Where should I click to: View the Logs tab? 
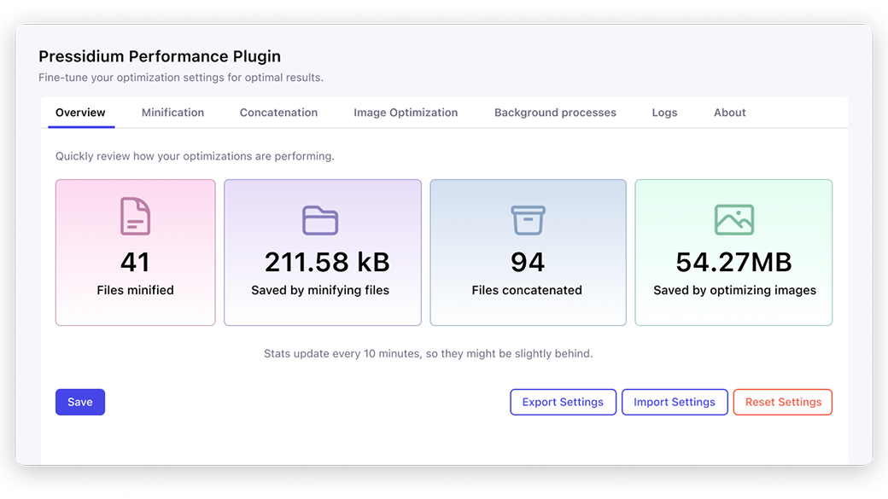point(664,112)
